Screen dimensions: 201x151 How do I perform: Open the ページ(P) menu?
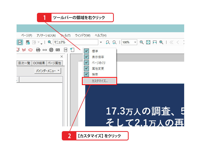pos(27,35)
